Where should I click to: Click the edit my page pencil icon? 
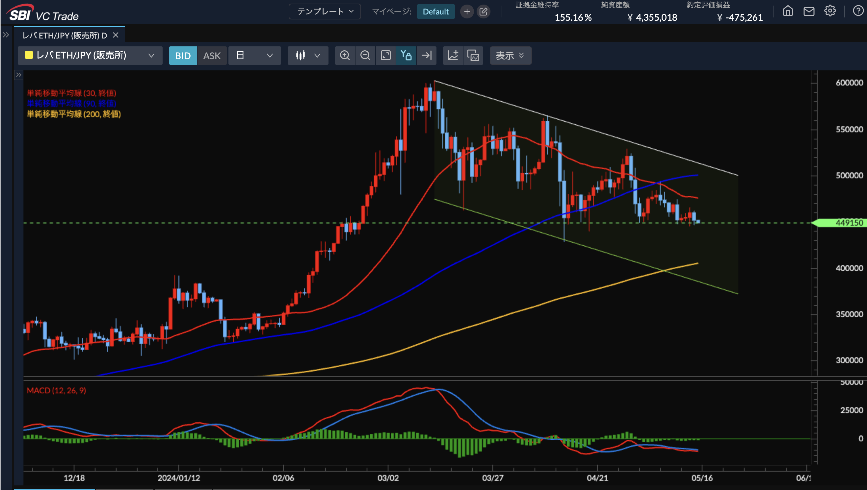point(483,12)
